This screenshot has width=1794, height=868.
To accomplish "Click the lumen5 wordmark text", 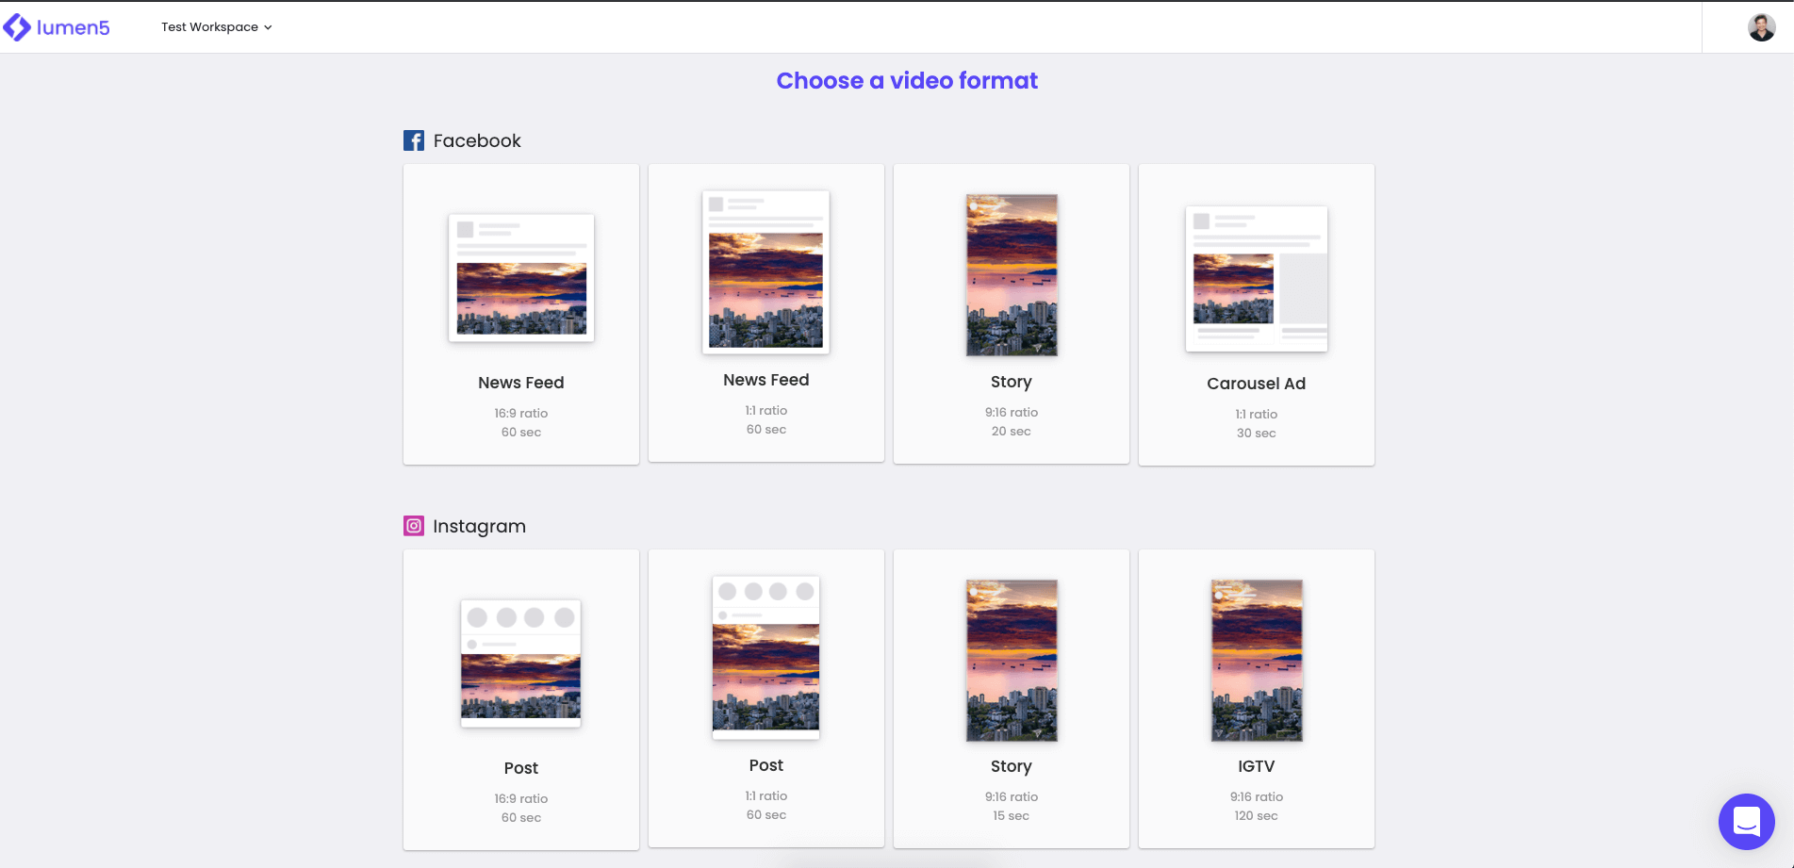I will [74, 27].
